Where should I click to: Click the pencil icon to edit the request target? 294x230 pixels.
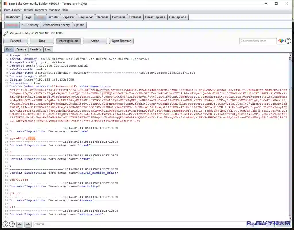pos(6,33)
